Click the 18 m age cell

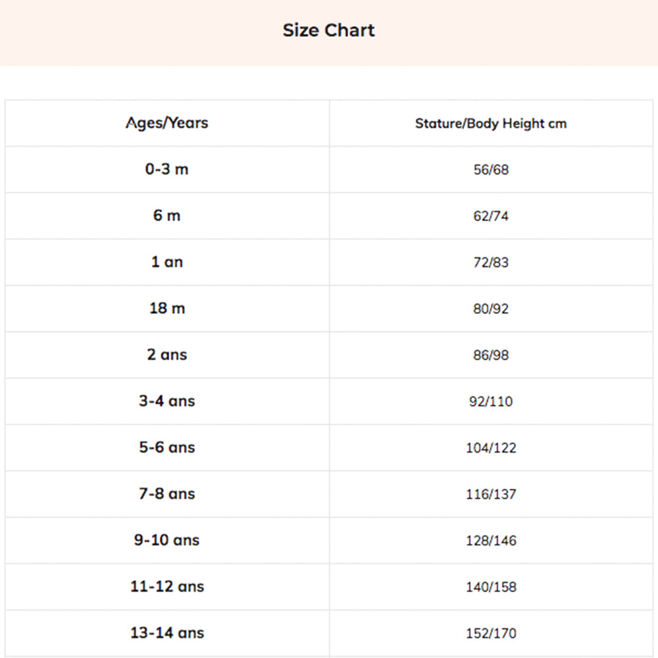[167, 308]
